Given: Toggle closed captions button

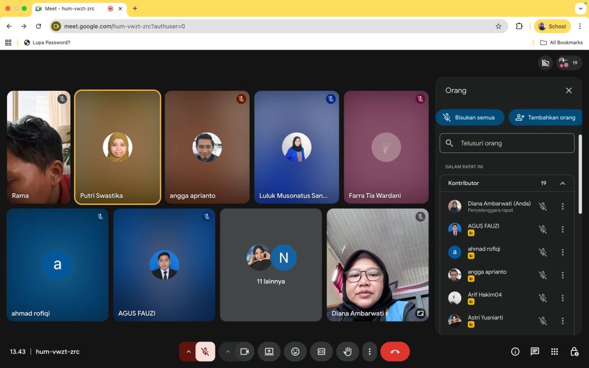Looking at the screenshot, I should pyautogui.click(x=322, y=351).
